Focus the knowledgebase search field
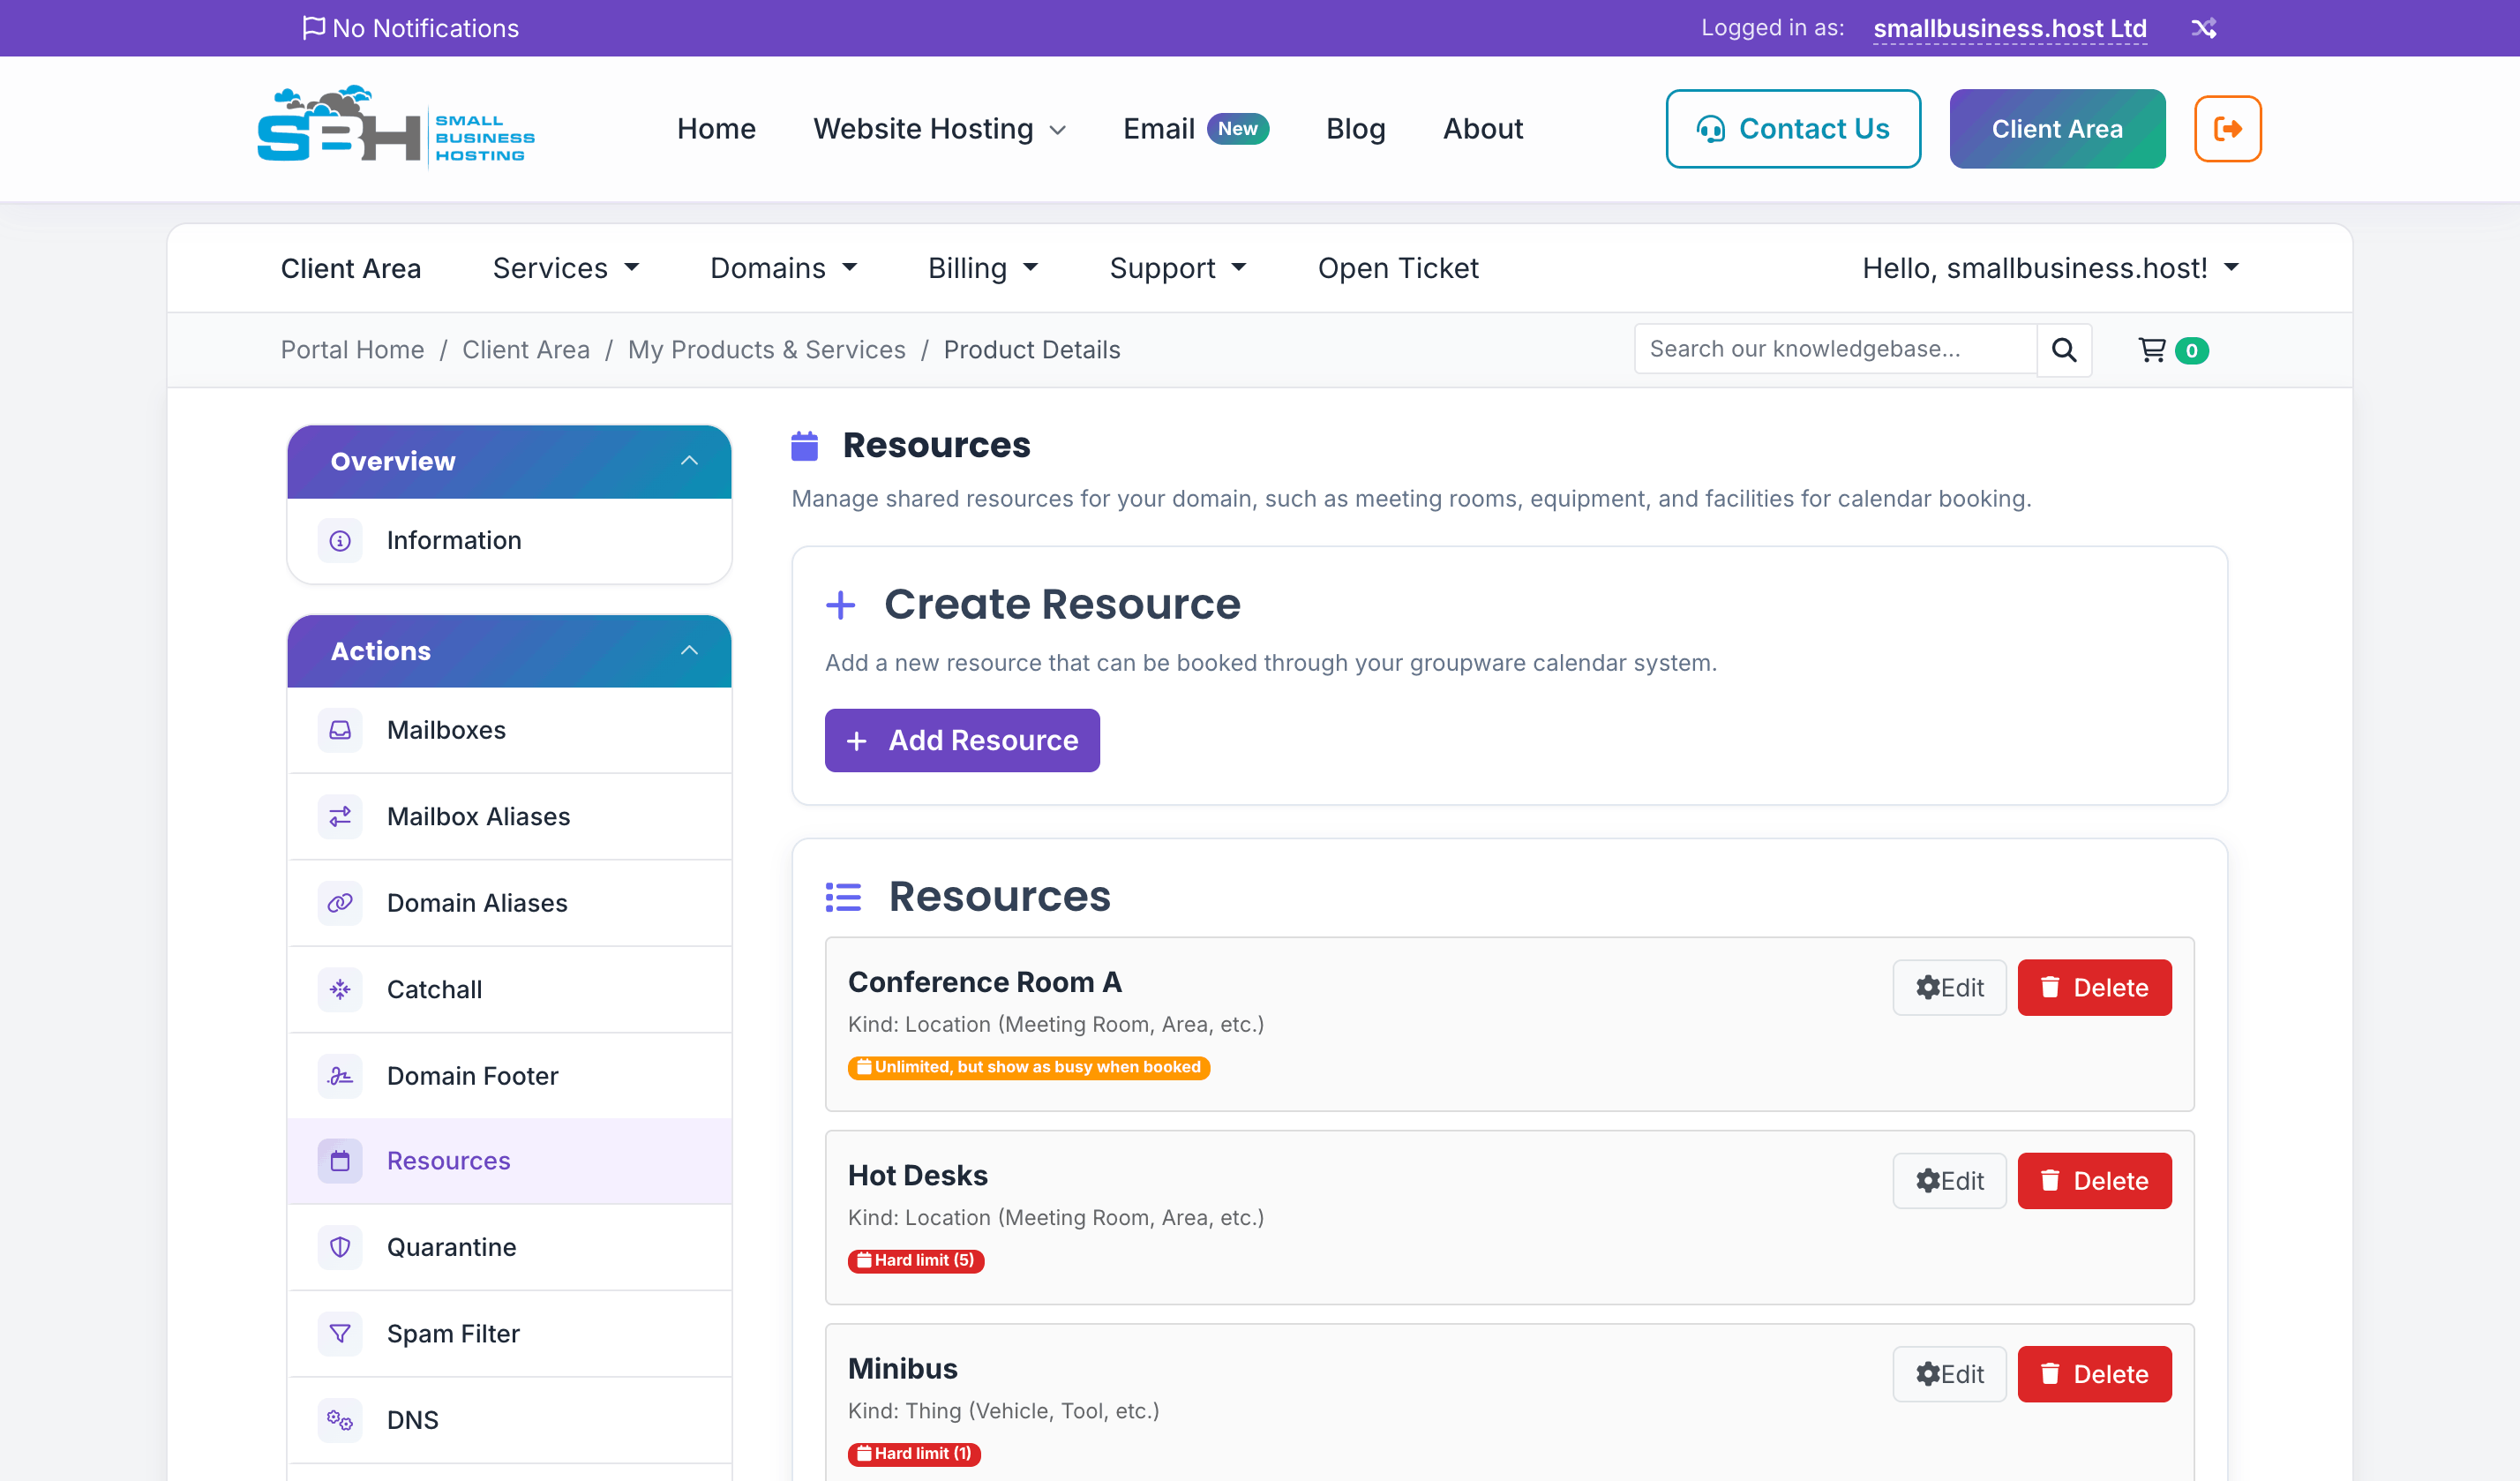 coord(1836,350)
